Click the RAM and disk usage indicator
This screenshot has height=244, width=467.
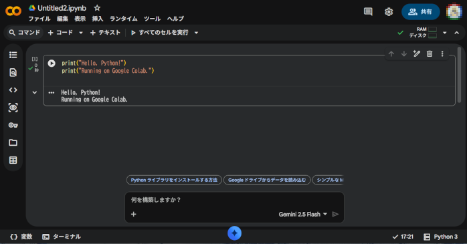coord(423,33)
